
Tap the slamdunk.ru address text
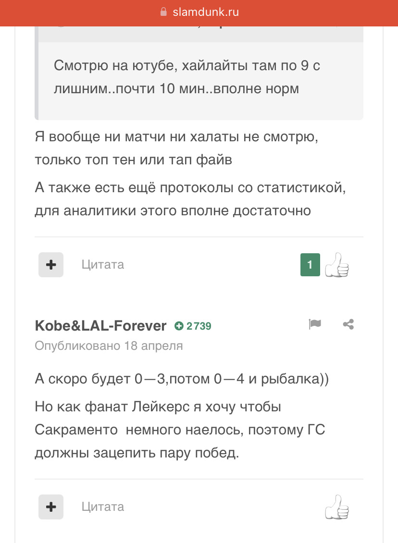206,12
